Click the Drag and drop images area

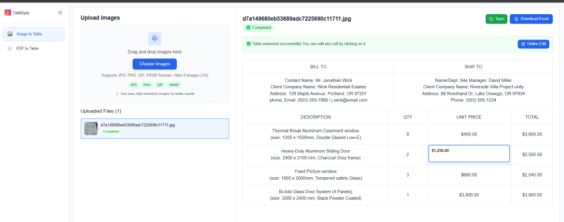154,64
